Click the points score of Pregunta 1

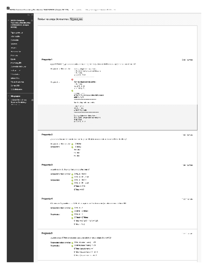pos(187,60)
